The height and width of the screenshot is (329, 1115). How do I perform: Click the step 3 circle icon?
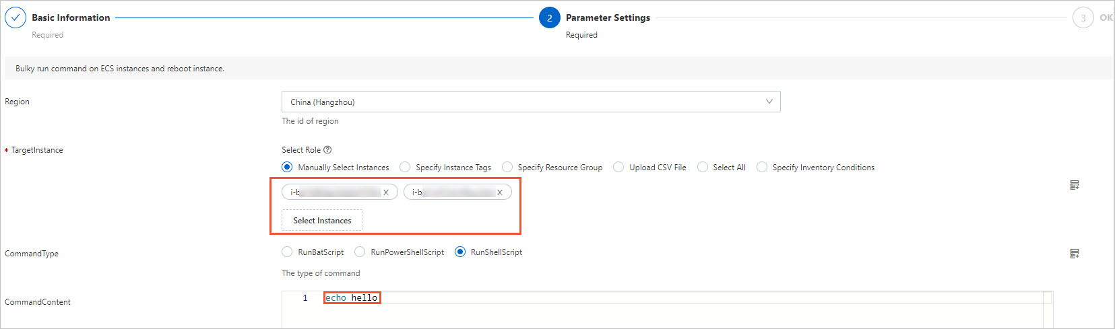pyautogui.click(x=1083, y=18)
